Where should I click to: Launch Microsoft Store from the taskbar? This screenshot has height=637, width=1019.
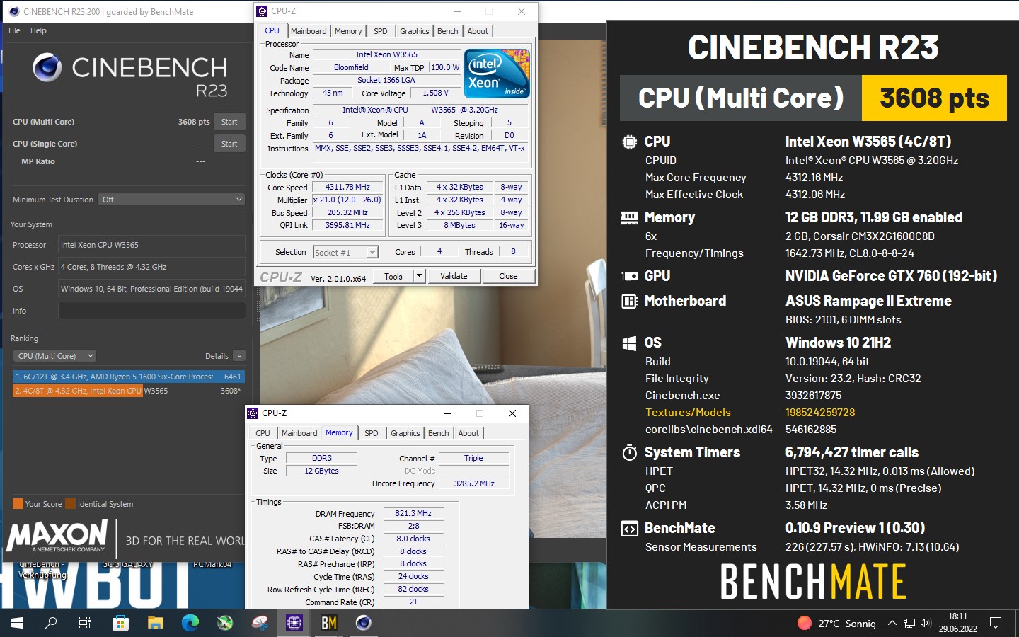pyautogui.click(x=120, y=623)
